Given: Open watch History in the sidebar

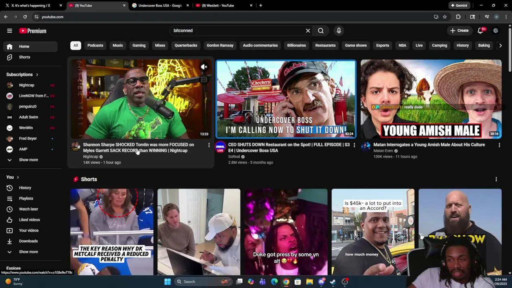Looking at the screenshot, I should (30, 188).
